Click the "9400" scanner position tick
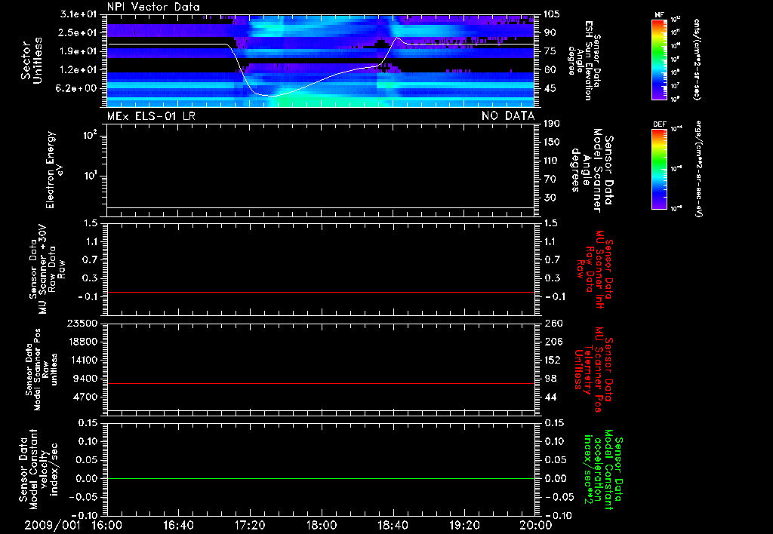Image resolution: width=773 pixels, height=534 pixels. click(x=85, y=379)
